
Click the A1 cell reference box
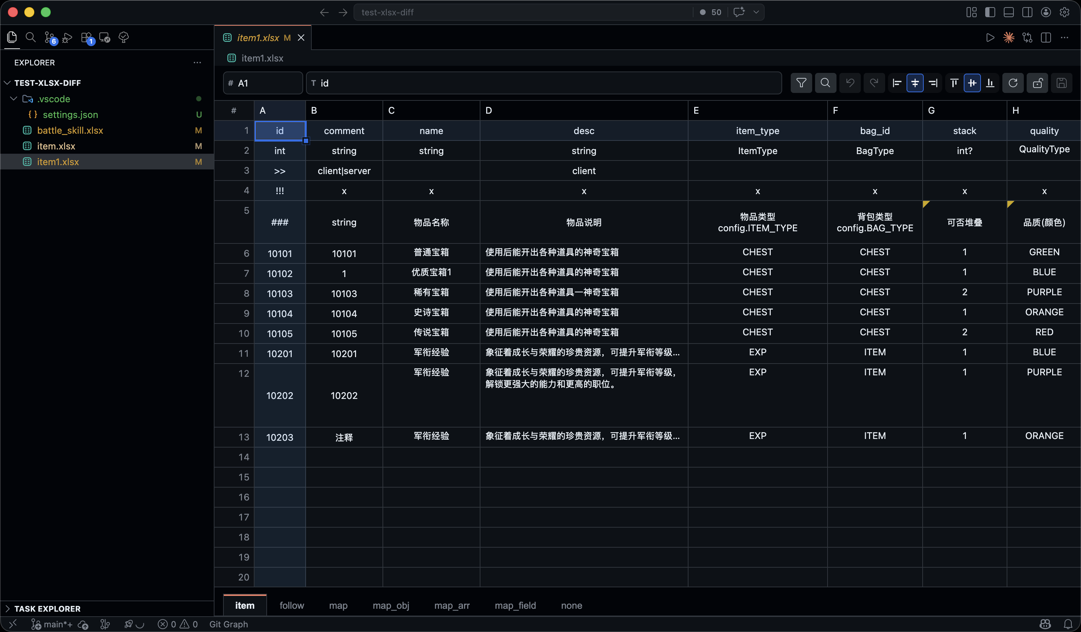(x=262, y=83)
